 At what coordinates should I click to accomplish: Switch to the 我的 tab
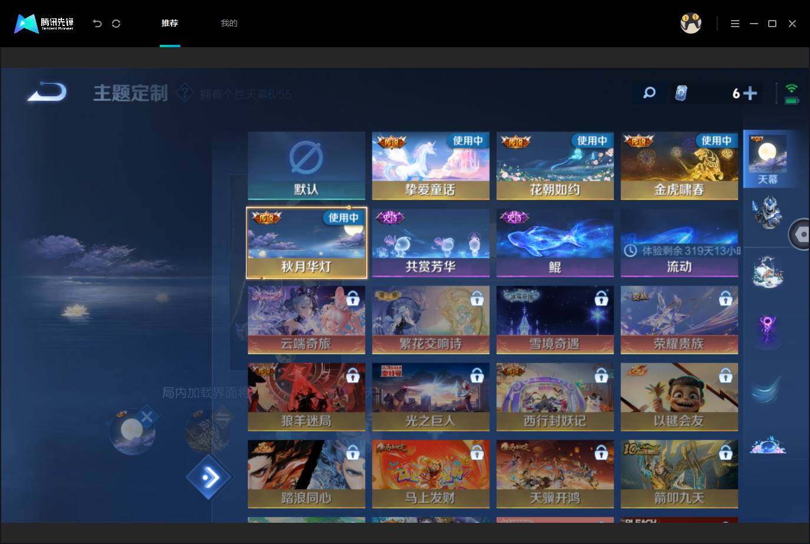(229, 23)
